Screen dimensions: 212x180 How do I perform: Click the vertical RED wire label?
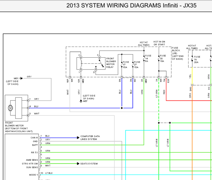tap(164, 92)
